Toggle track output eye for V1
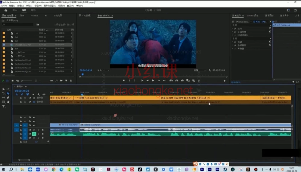This screenshot has width=301, height=172. coord(34,125)
